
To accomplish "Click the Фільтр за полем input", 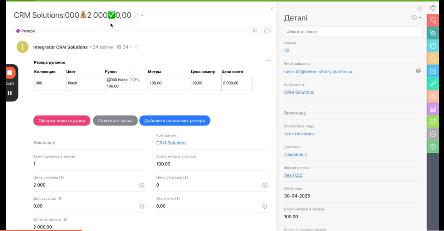I will click(354, 32).
